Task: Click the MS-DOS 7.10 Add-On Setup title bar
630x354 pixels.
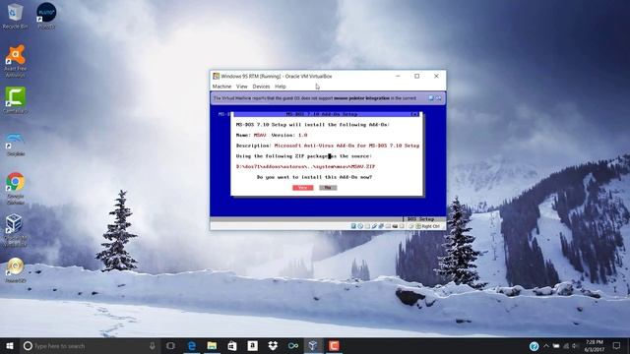Action: [322, 114]
